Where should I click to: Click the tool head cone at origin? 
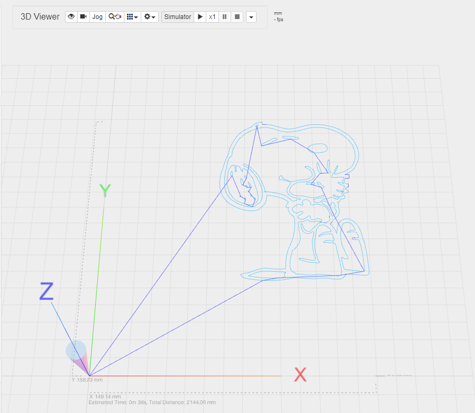(78, 357)
